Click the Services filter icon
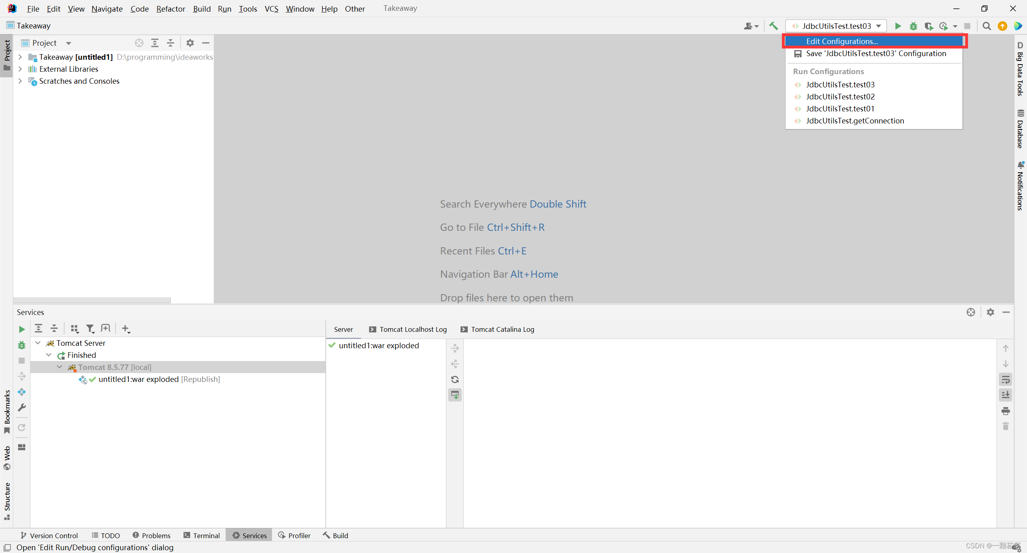The width and height of the screenshot is (1027, 553). [90, 329]
